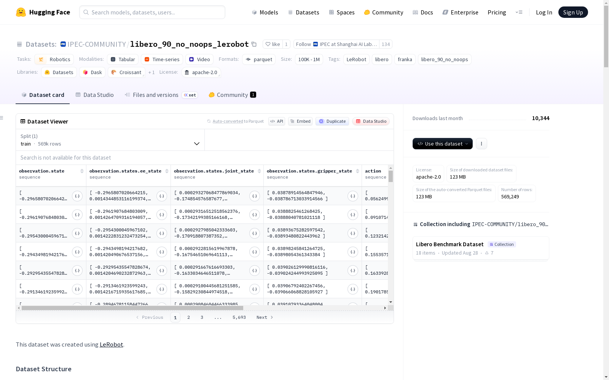The width and height of the screenshot is (609, 380).
Task: Open the IPEC-COMMUNITY organization link
Action: click(x=97, y=44)
